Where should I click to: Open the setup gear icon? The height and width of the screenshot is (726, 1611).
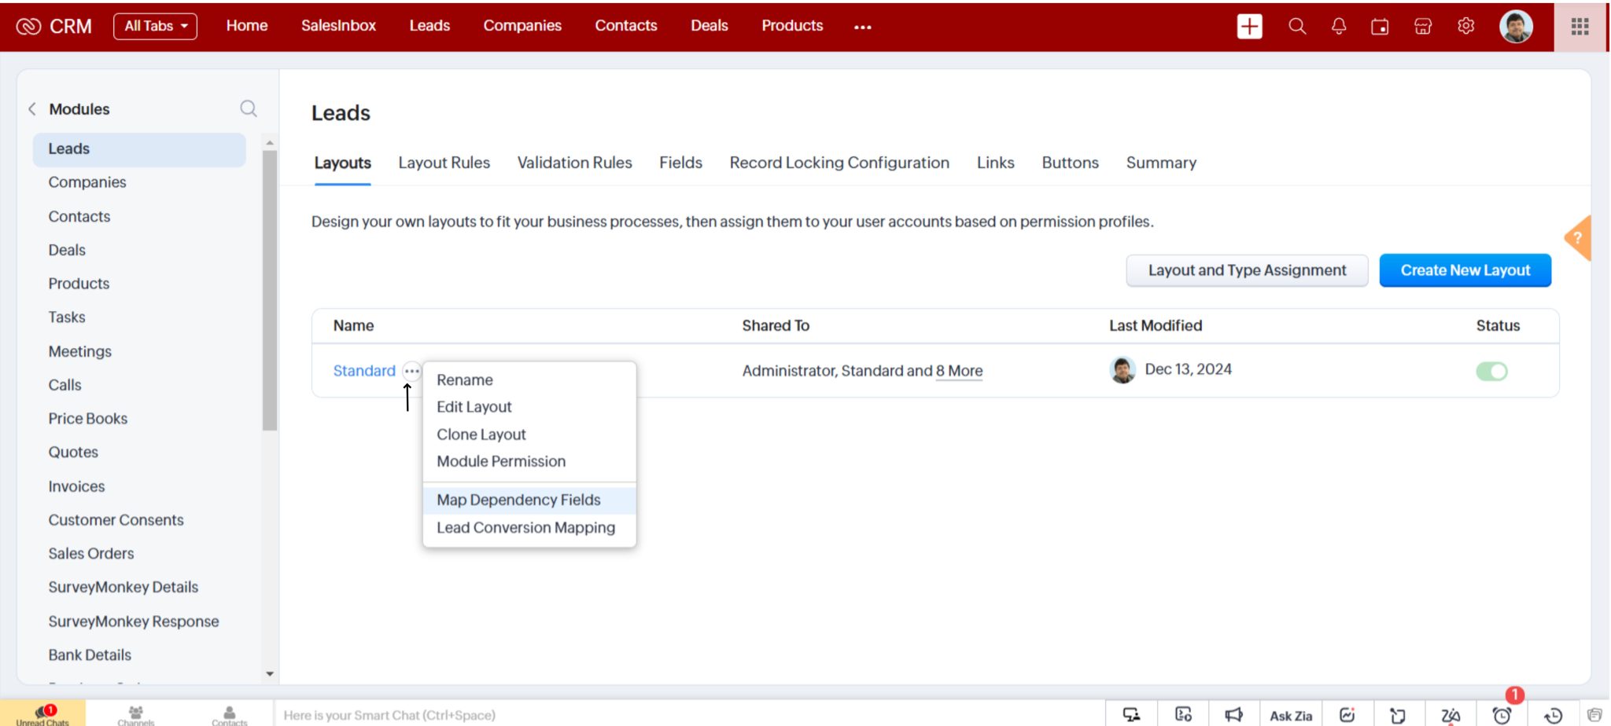coord(1465,26)
